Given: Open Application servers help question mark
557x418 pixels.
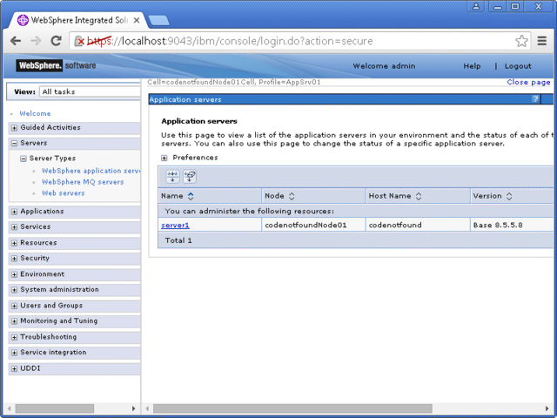Looking at the screenshot, I should point(536,99).
